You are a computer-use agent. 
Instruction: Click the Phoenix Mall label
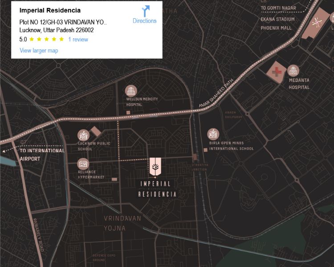[x=276, y=28]
